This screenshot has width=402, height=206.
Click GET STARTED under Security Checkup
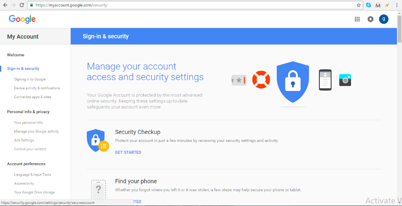tap(128, 152)
